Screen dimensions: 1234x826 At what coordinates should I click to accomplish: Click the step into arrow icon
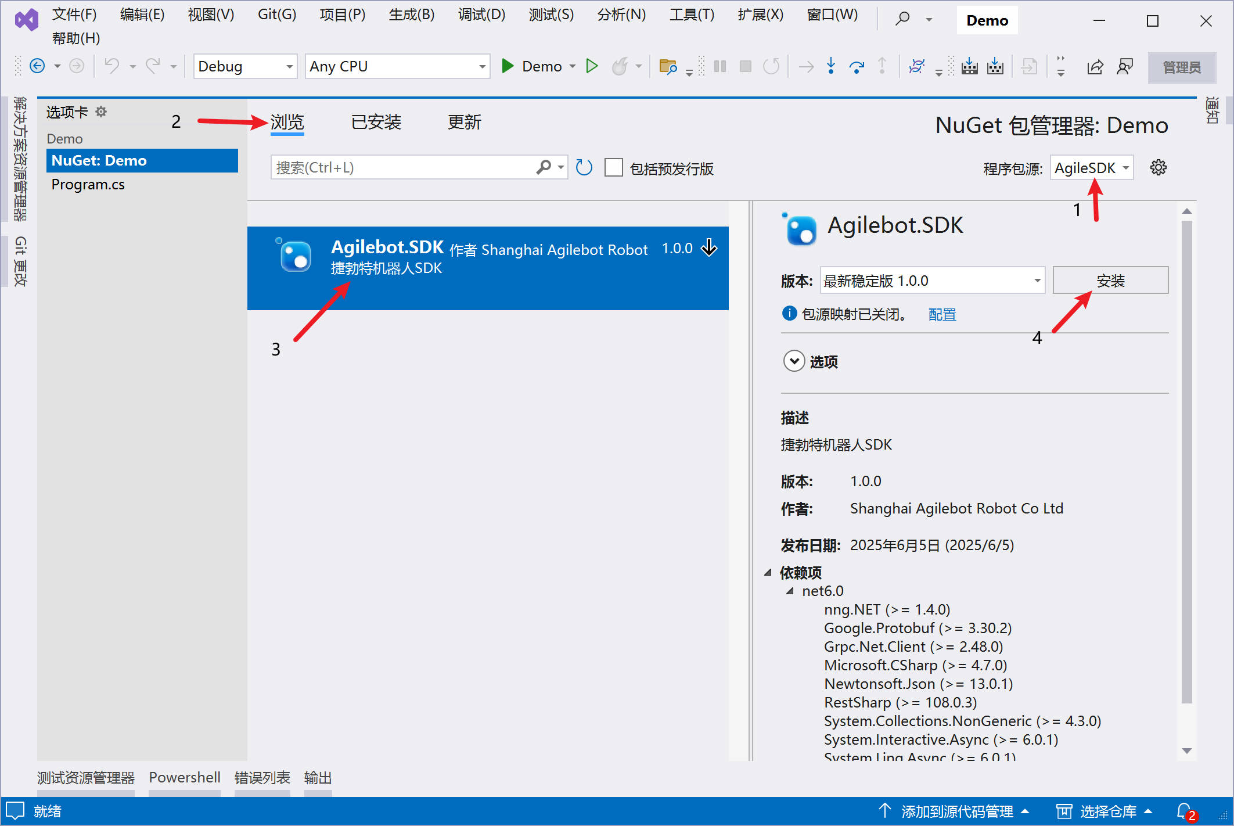click(x=831, y=66)
